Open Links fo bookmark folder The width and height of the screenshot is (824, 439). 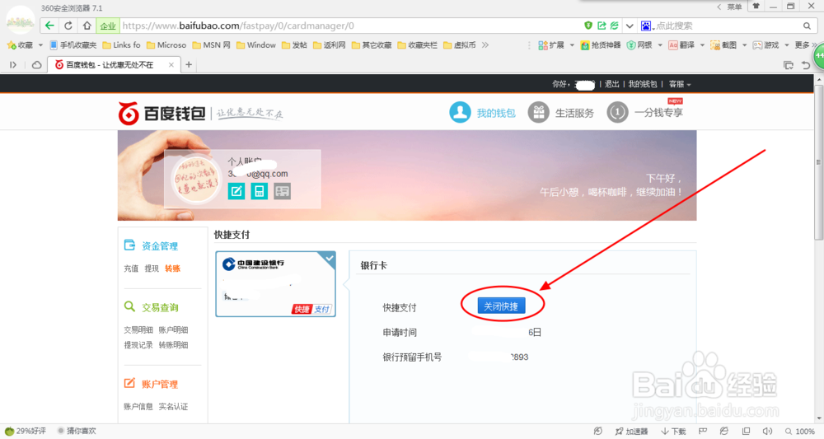pos(121,45)
